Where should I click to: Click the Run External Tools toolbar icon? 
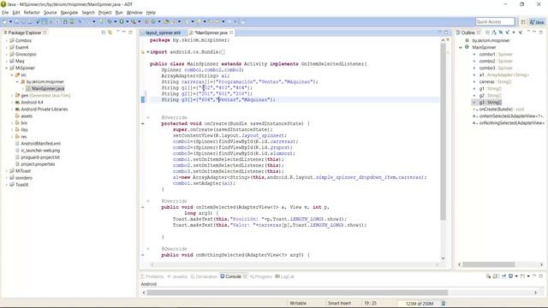pyautogui.click(x=134, y=21)
